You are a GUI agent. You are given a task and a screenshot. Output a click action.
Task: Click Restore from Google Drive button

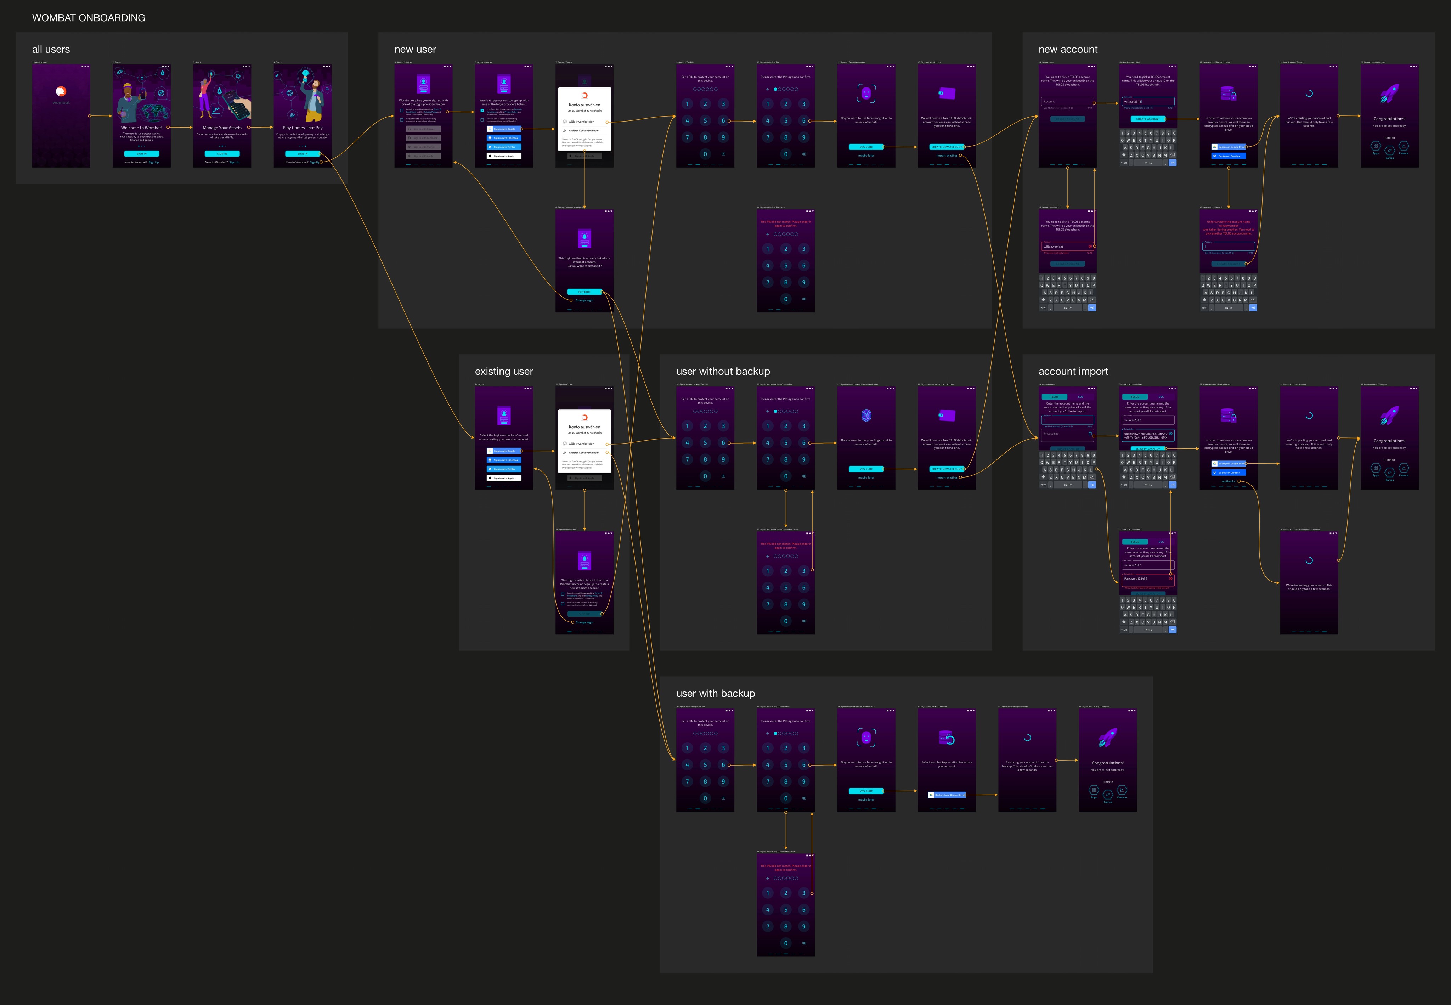(947, 795)
